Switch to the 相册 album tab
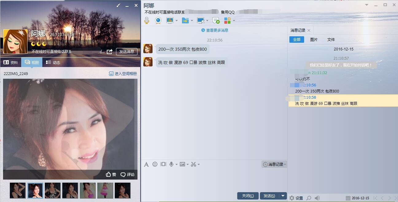Screen dimensions: 398x202 tap(32, 62)
